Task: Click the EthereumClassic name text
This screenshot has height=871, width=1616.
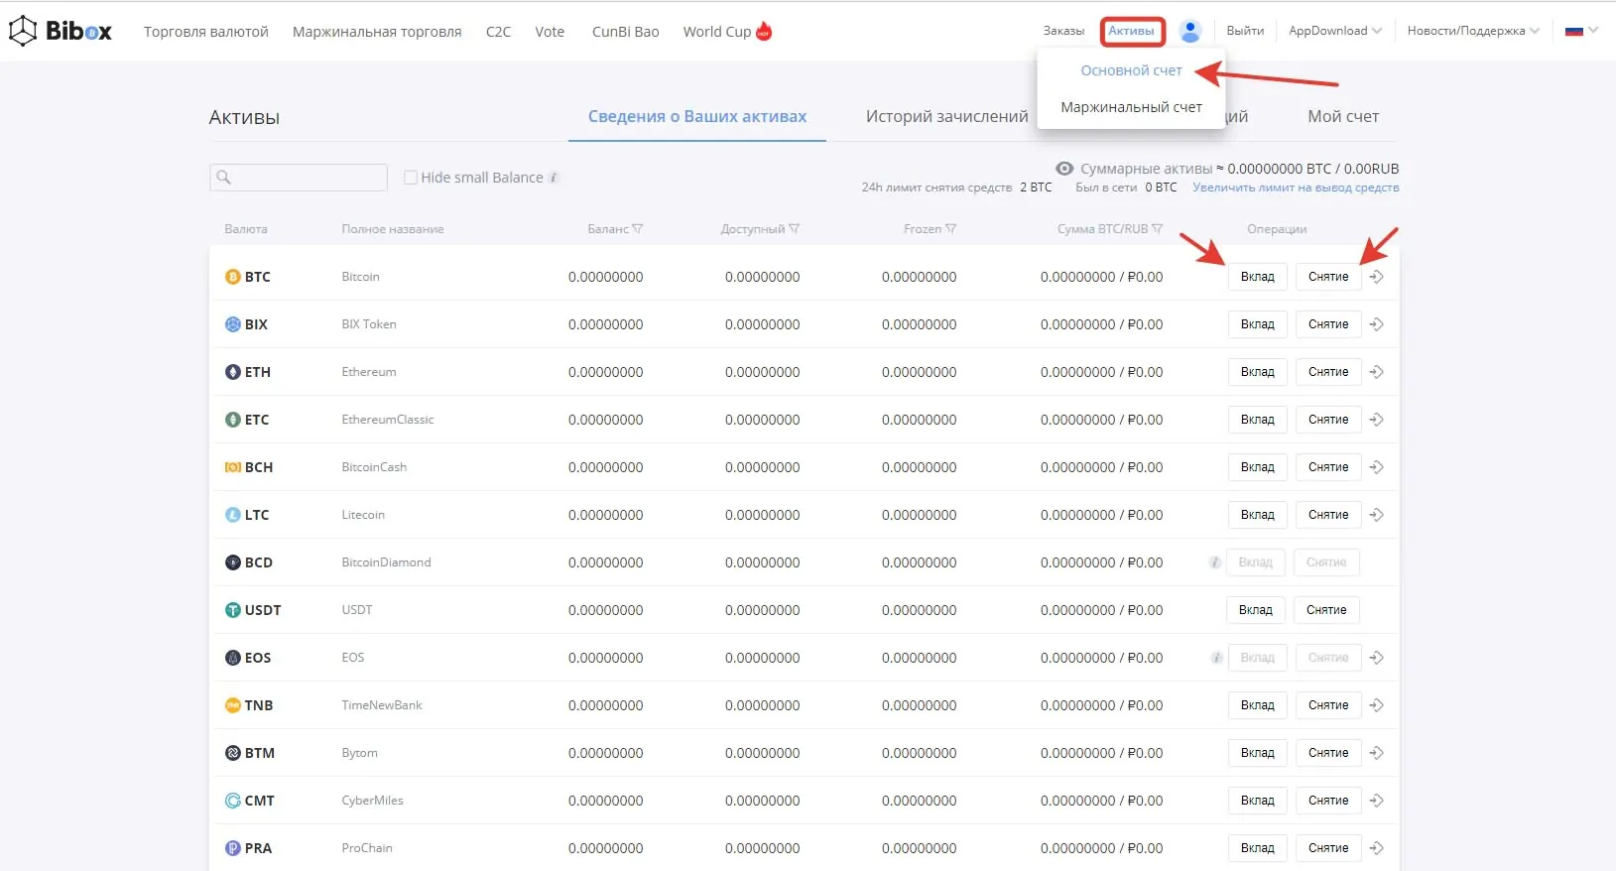Action: [x=388, y=420]
